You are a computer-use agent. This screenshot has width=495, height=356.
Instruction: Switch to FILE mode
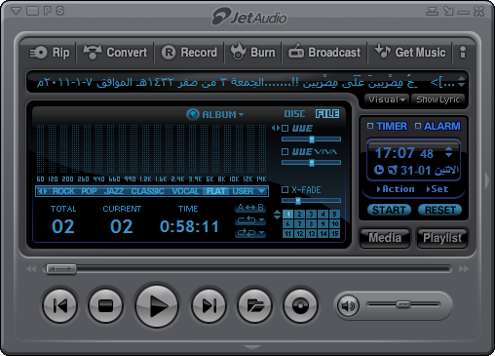click(x=327, y=114)
